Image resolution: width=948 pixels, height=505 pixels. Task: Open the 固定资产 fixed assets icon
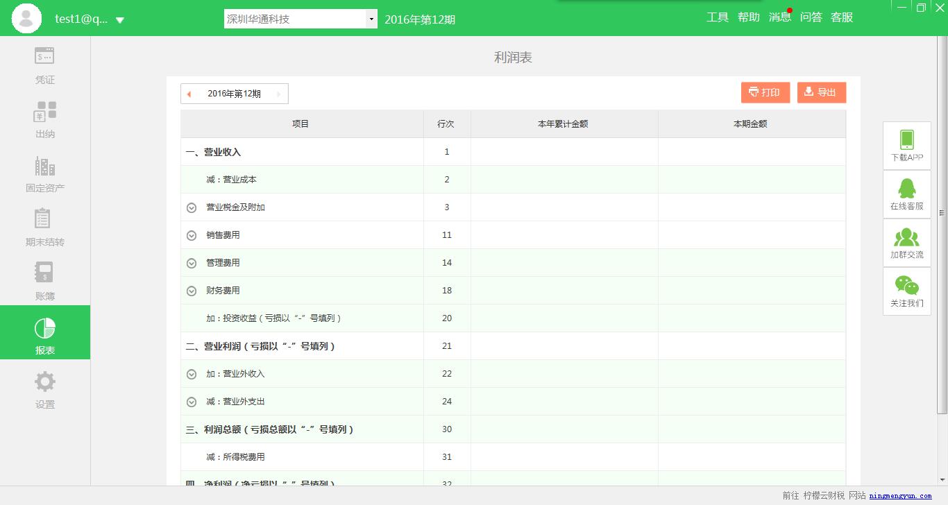(44, 166)
